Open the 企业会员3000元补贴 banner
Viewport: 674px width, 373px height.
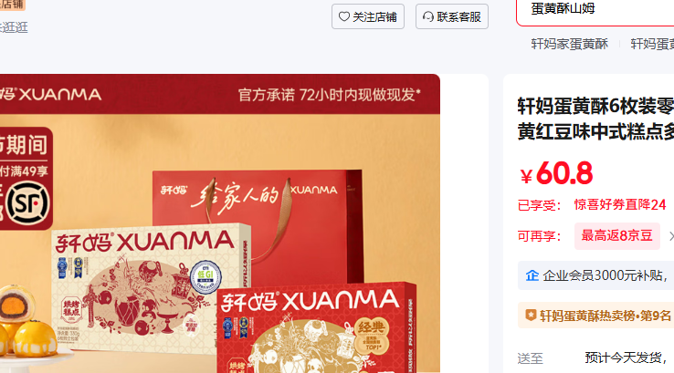[595, 275]
